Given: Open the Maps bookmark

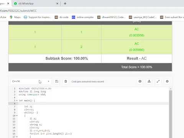Looking at the screenshot, I should (15, 17).
